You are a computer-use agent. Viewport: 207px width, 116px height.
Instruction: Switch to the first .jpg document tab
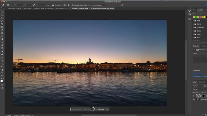[x=38, y=9]
